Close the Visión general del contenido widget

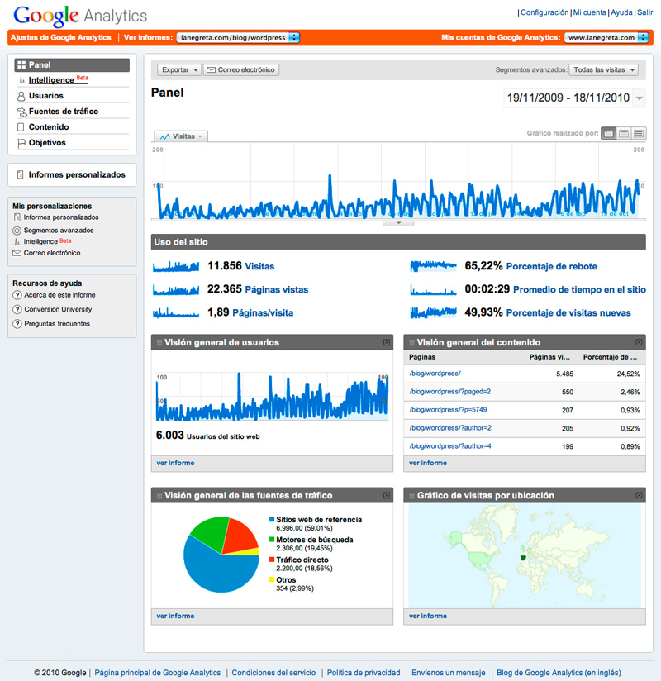click(639, 343)
